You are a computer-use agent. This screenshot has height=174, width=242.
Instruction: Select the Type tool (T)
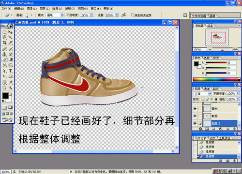[x=11, y=71]
